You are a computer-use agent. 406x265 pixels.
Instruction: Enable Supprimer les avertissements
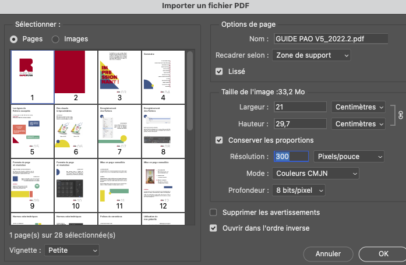tap(213, 213)
